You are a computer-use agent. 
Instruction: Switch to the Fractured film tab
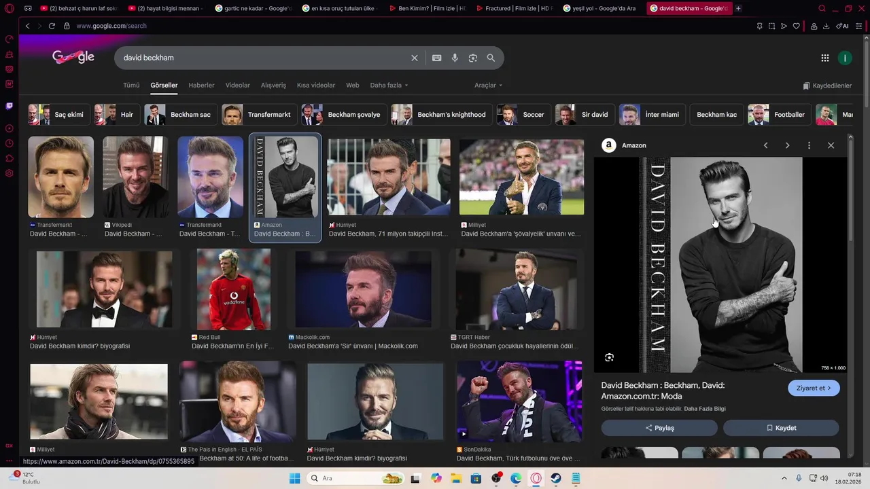[515, 8]
